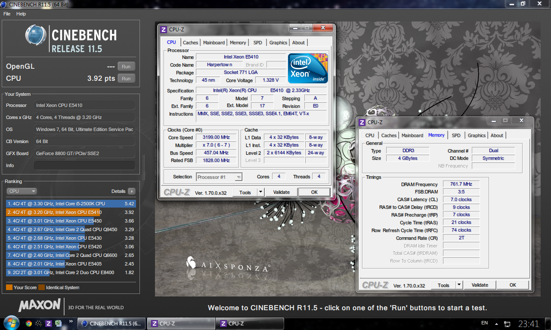Viewport: 551px width, 330px height.
Task: Click Tools button in CPU-Z Memory window
Action: pyautogui.click(x=443, y=285)
